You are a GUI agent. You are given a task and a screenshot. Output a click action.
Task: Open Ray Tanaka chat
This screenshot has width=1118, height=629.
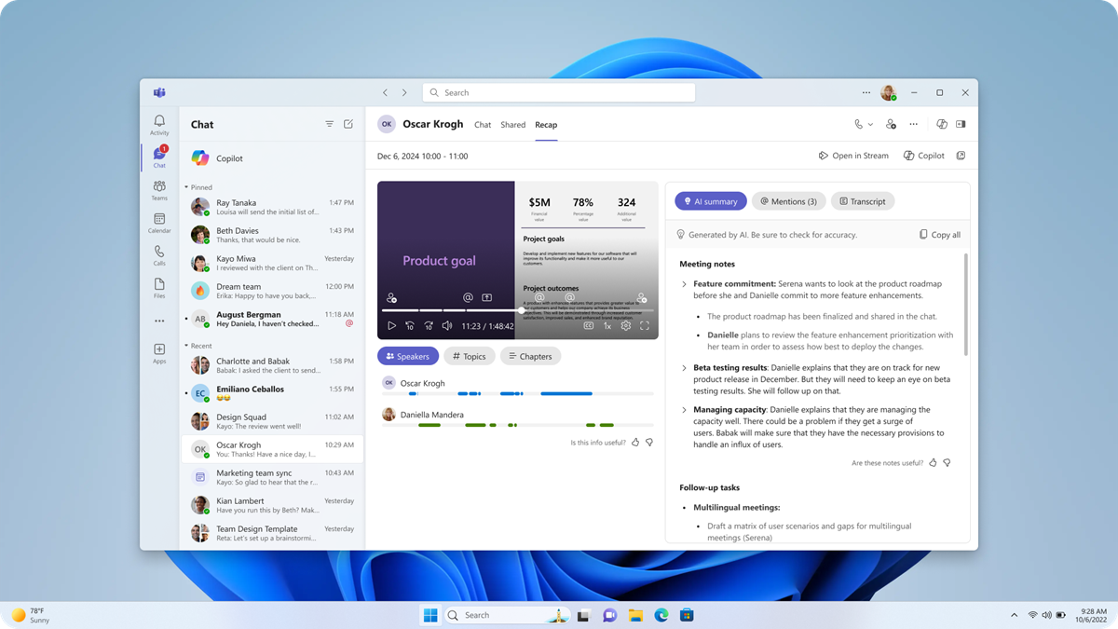coord(272,207)
